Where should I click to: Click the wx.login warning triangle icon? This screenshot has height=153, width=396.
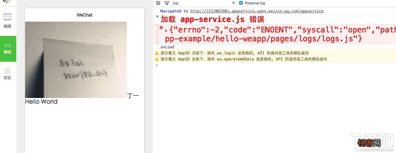point(157,53)
